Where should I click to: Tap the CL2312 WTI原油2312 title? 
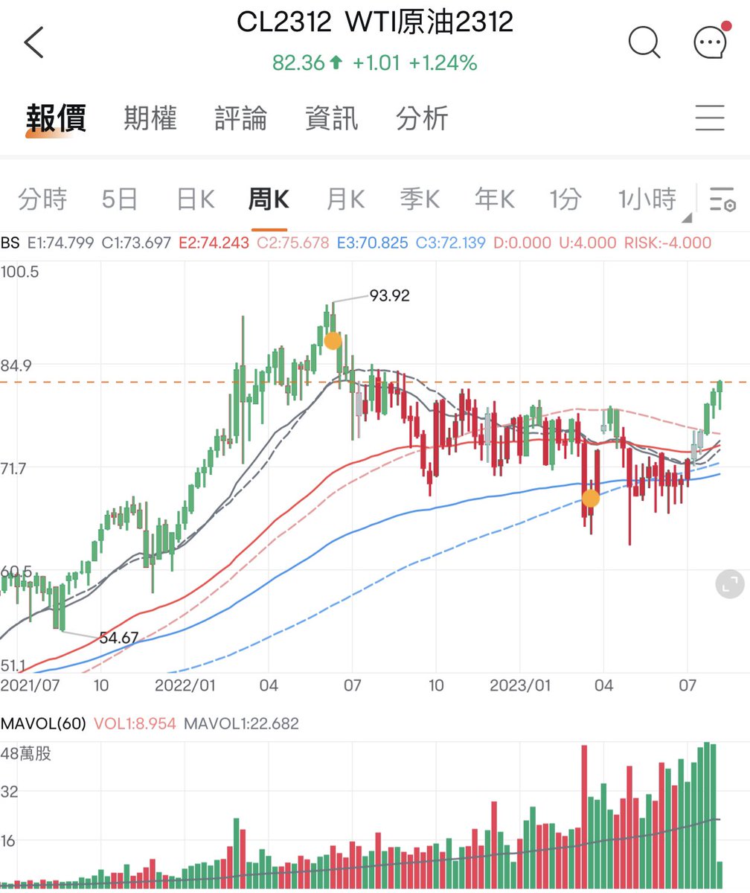coord(375,22)
